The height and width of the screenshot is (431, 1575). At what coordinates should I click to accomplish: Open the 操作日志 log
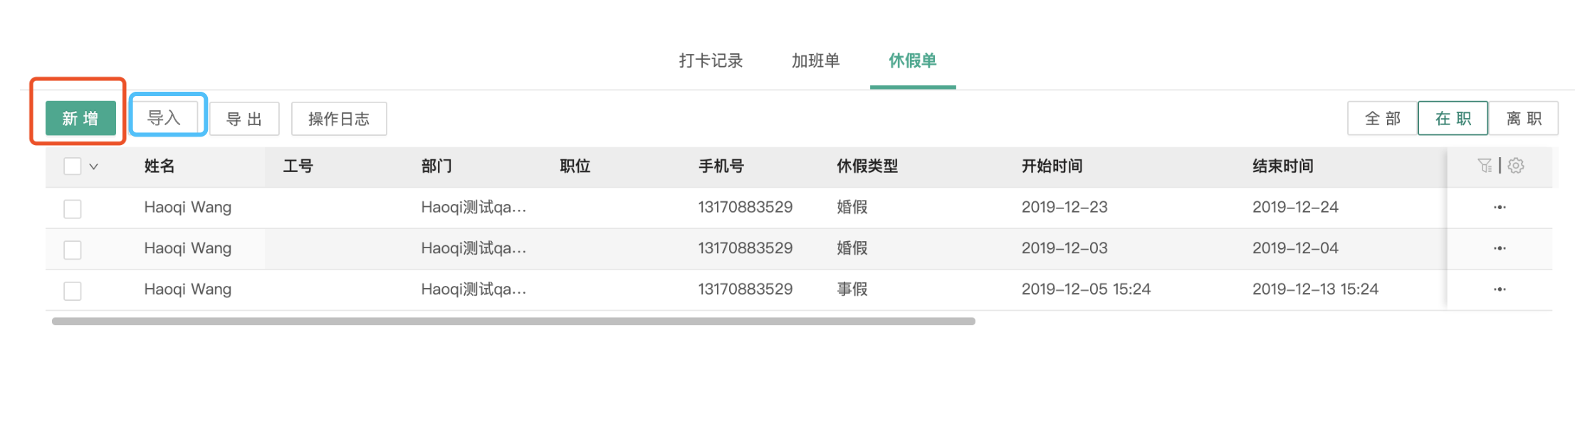click(339, 119)
